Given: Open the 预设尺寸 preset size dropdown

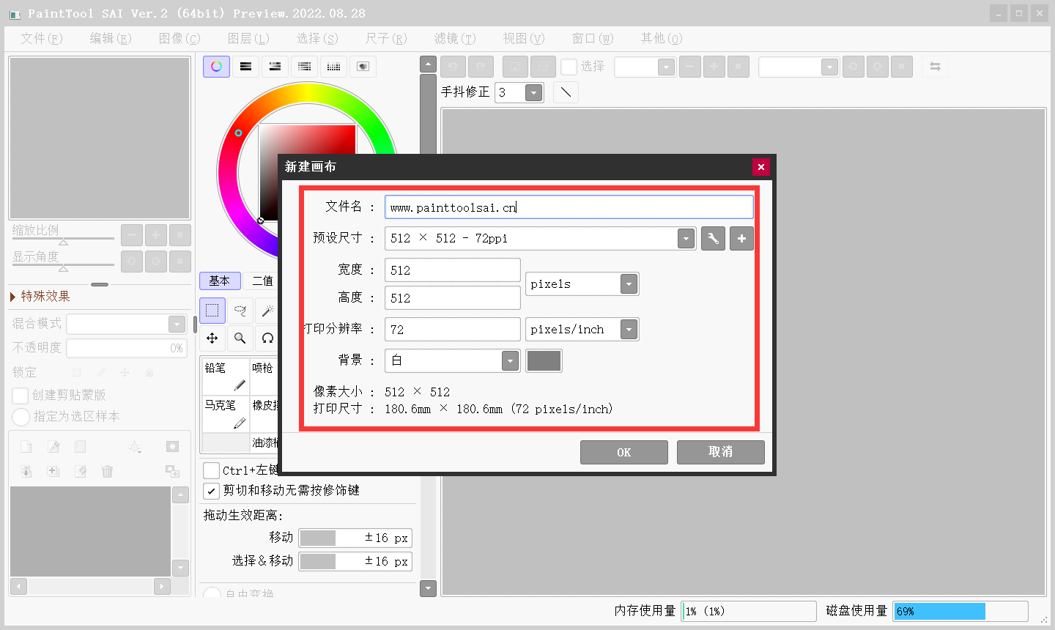Looking at the screenshot, I should 686,238.
